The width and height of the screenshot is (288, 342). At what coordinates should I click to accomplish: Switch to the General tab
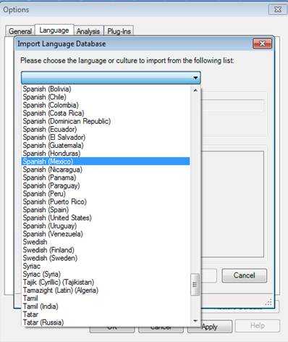20,31
